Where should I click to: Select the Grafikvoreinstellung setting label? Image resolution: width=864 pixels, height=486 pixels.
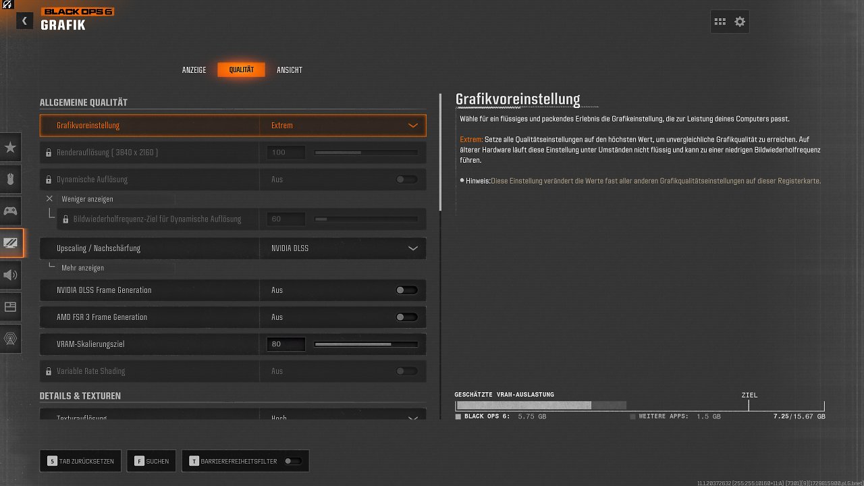[x=88, y=126]
